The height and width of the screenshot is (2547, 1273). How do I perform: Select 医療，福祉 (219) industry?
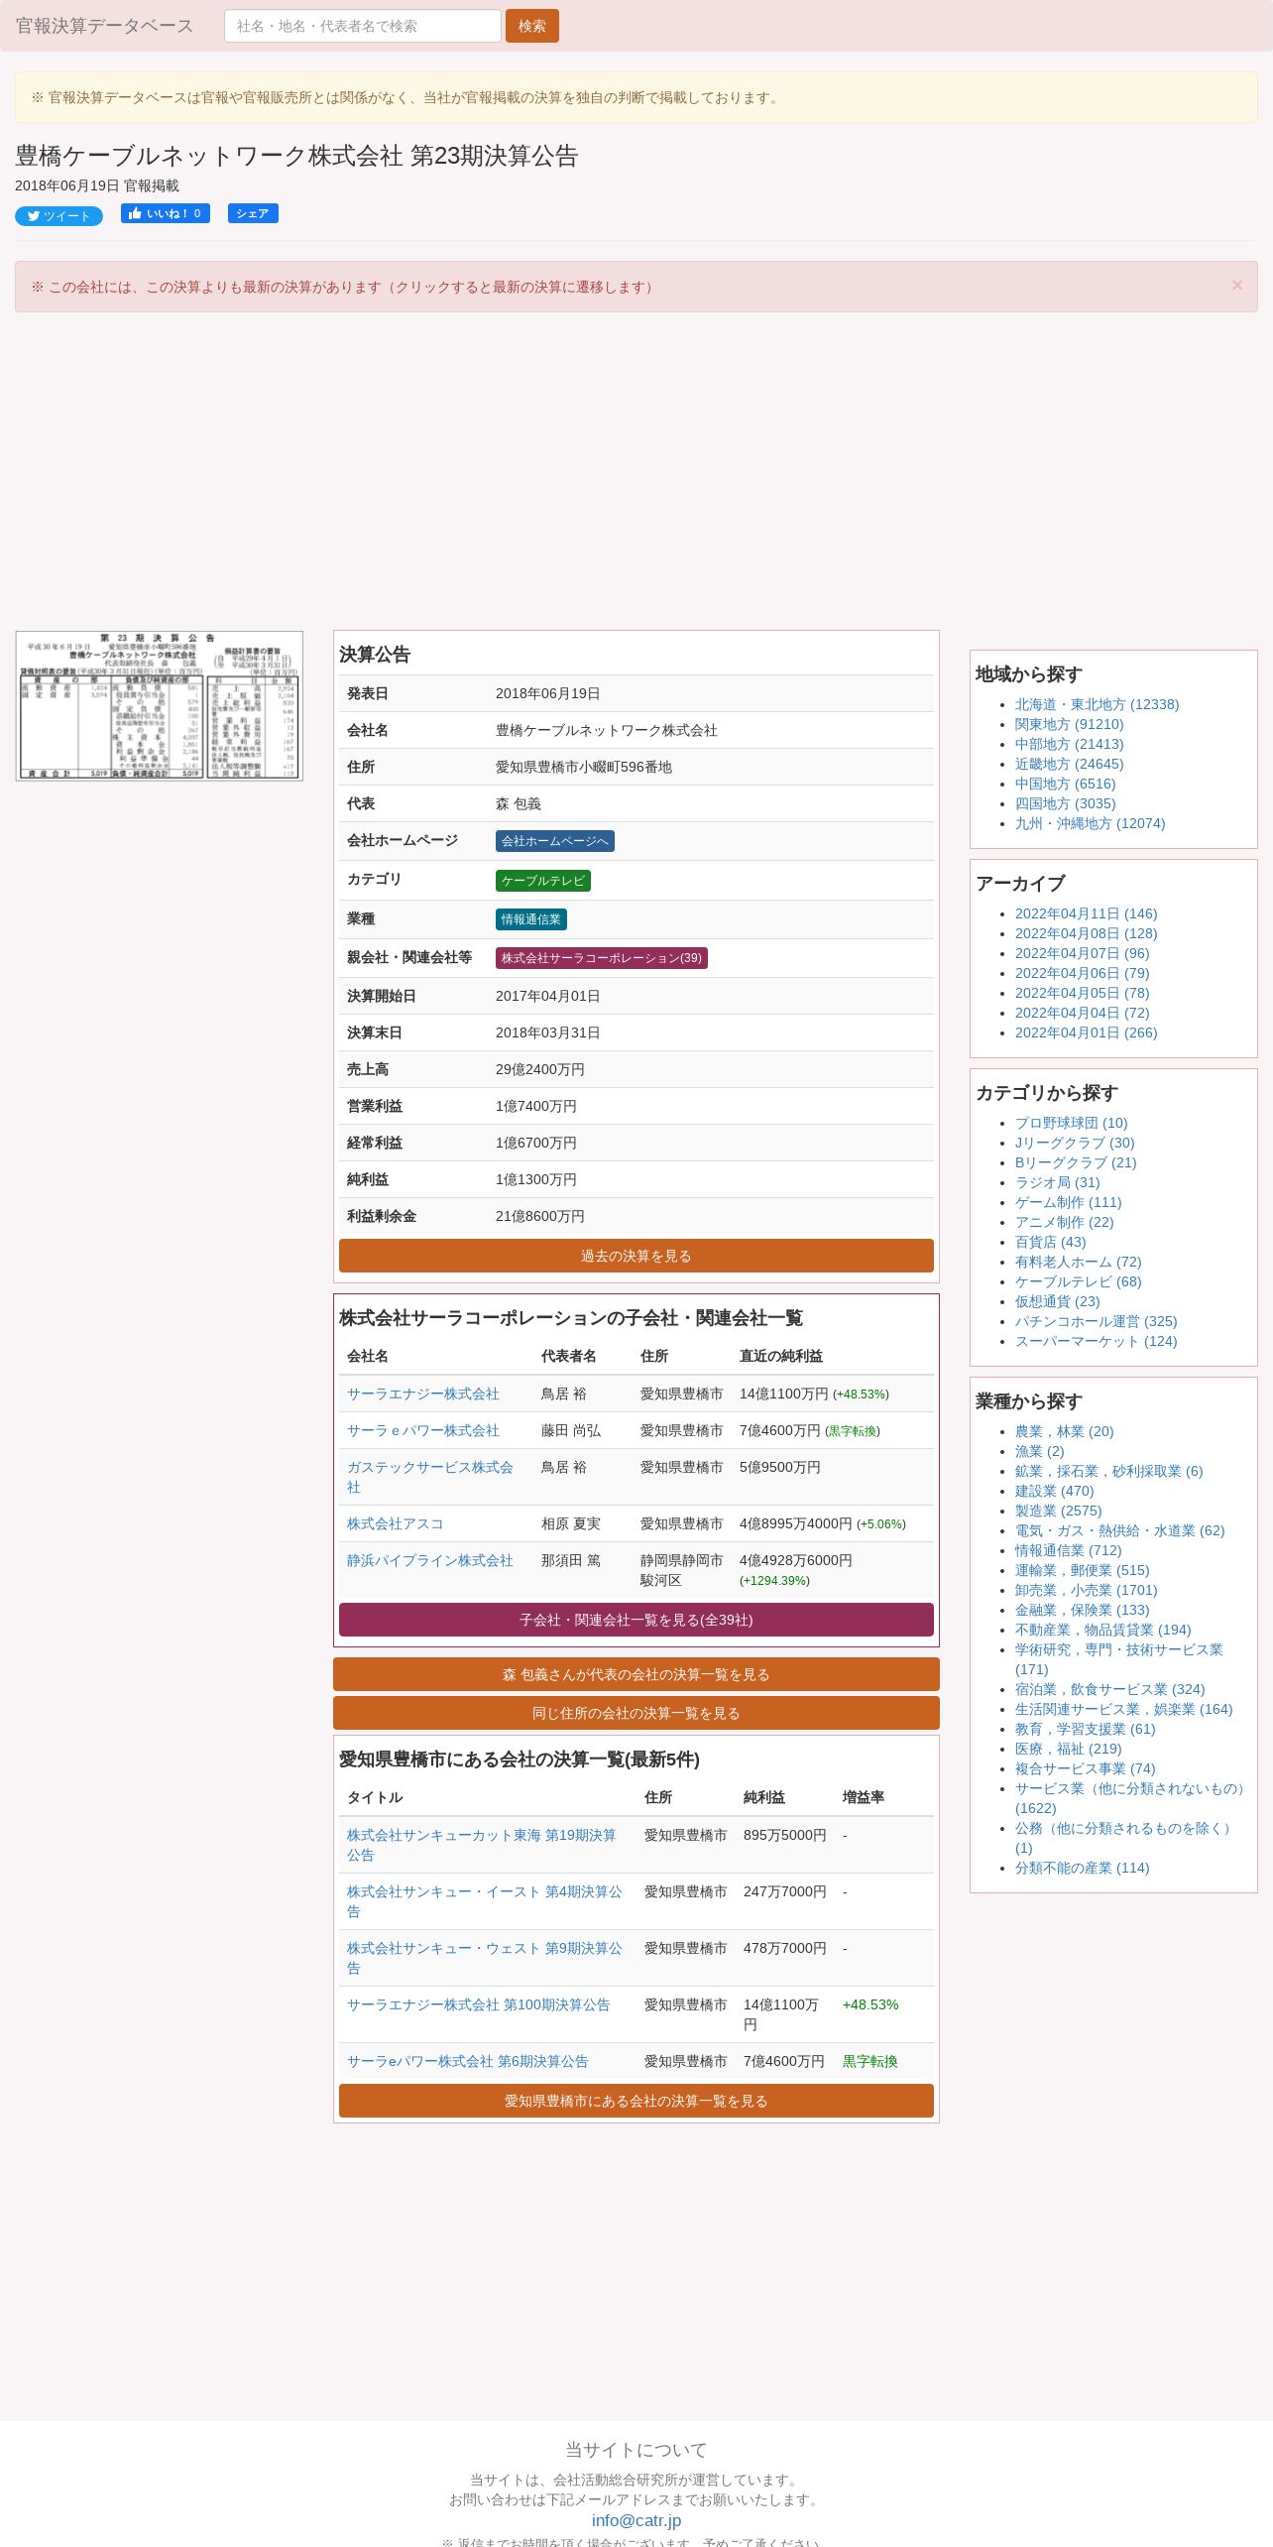tap(1069, 1749)
